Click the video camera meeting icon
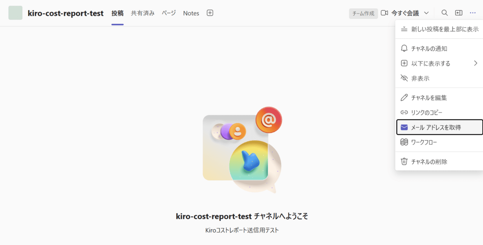This screenshot has height=245, width=483. [x=385, y=13]
